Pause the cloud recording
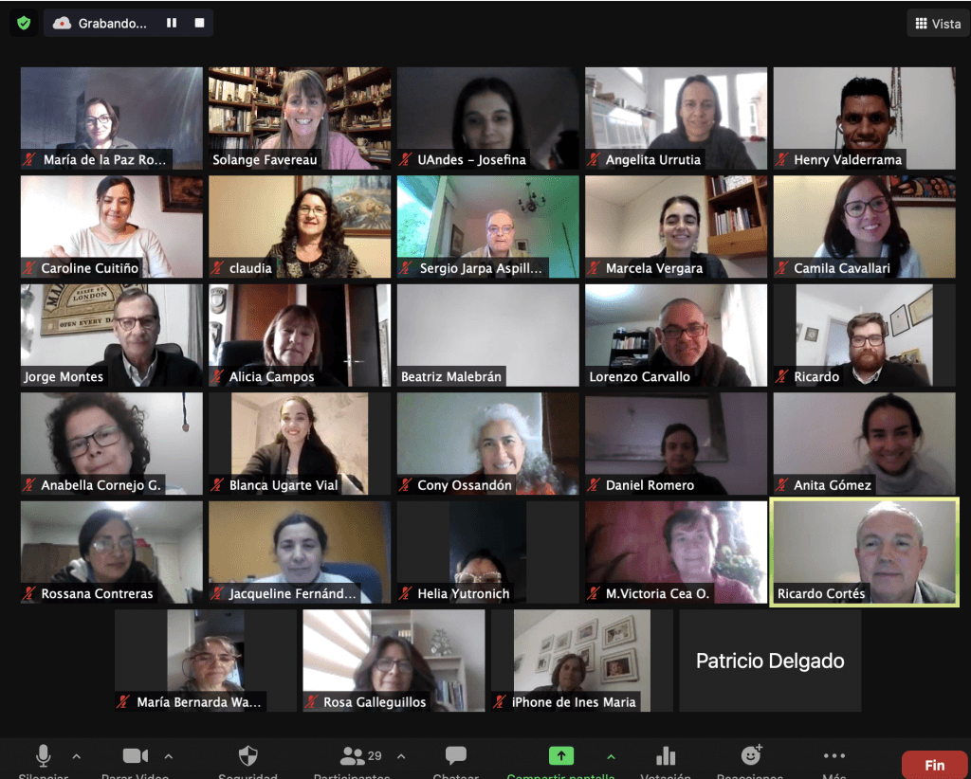Viewport: 971px width, 779px height. [x=172, y=23]
